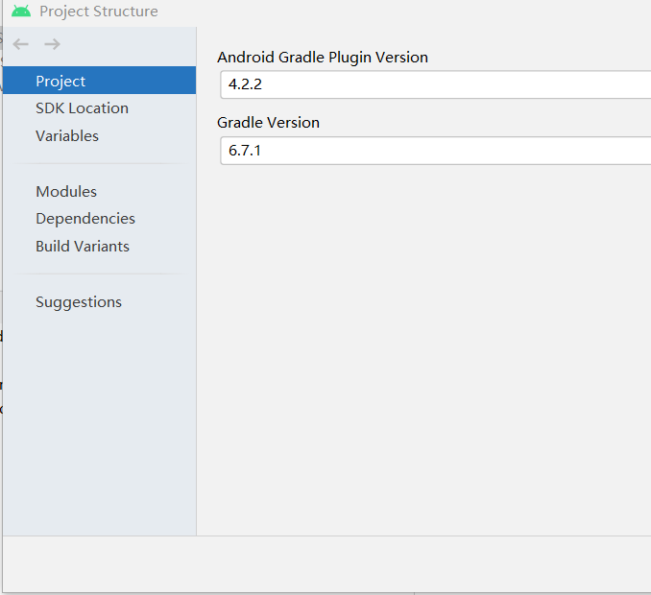651x595 pixels.
Task: Select Build Variants in the sidebar
Action: [x=83, y=247]
